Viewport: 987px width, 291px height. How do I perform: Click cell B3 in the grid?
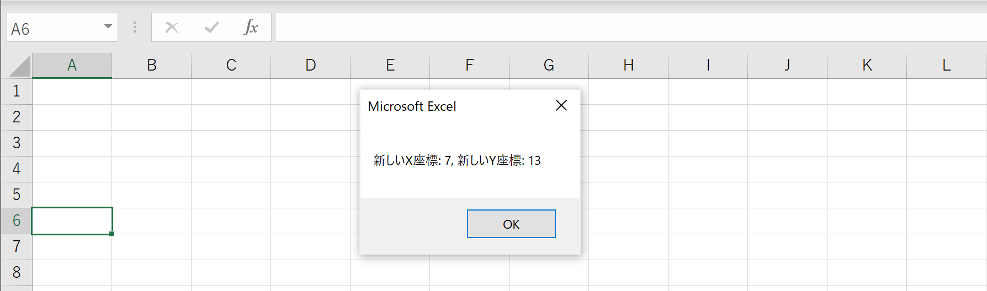[x=151, y=143]
